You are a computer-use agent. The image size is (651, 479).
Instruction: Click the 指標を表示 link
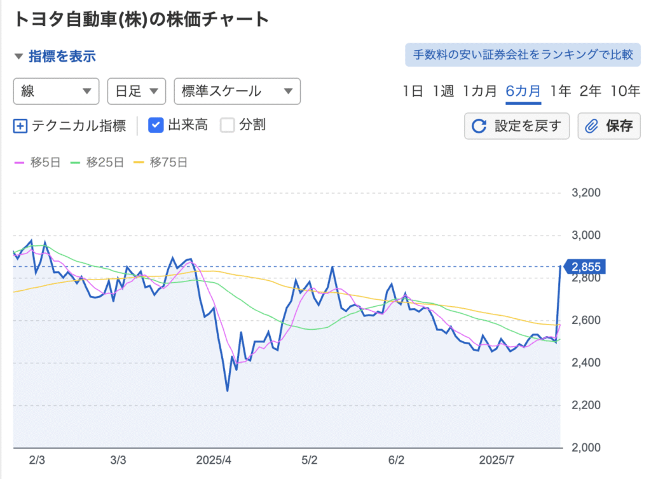(x=62, y=57)
